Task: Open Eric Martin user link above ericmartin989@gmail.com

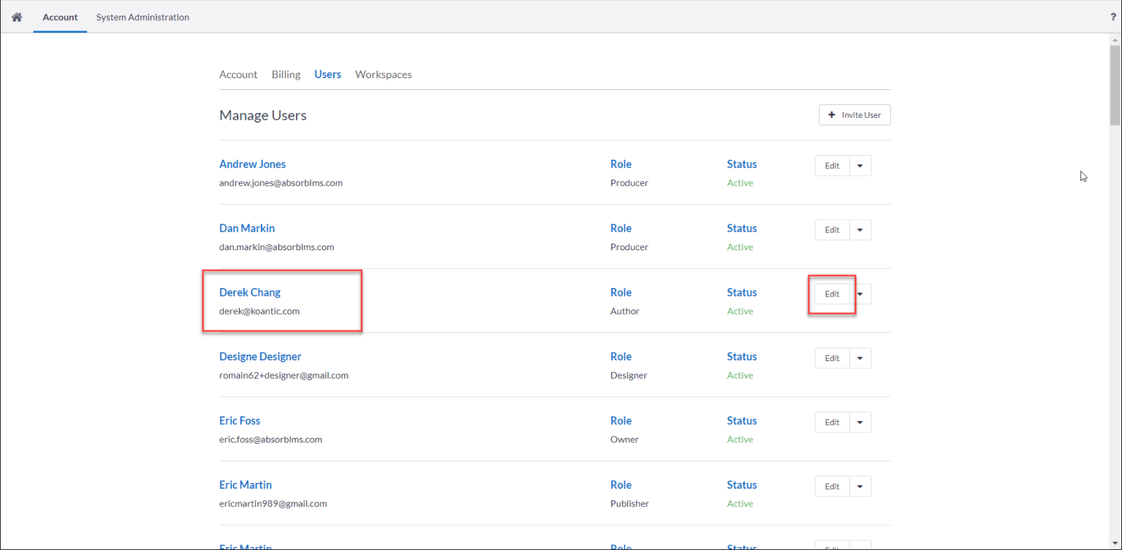Action: pyautogui.click(x=245, y=485)
